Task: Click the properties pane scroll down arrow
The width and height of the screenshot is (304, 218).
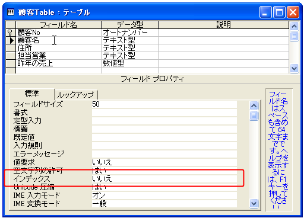Action: [254, 203]
